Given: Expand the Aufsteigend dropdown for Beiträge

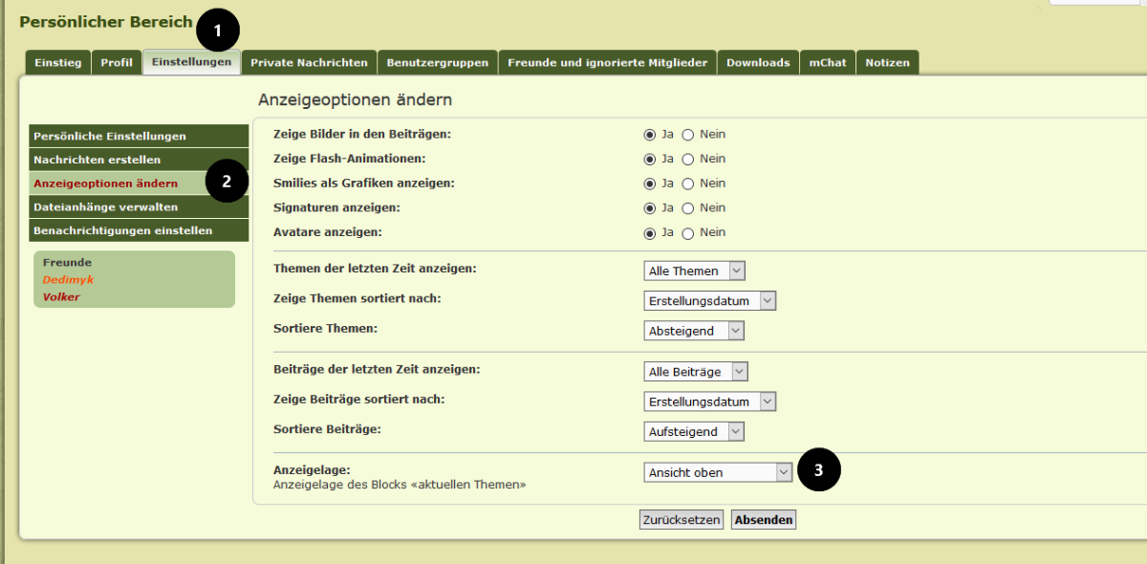Looking at the screenshot, I should (693, 432).
